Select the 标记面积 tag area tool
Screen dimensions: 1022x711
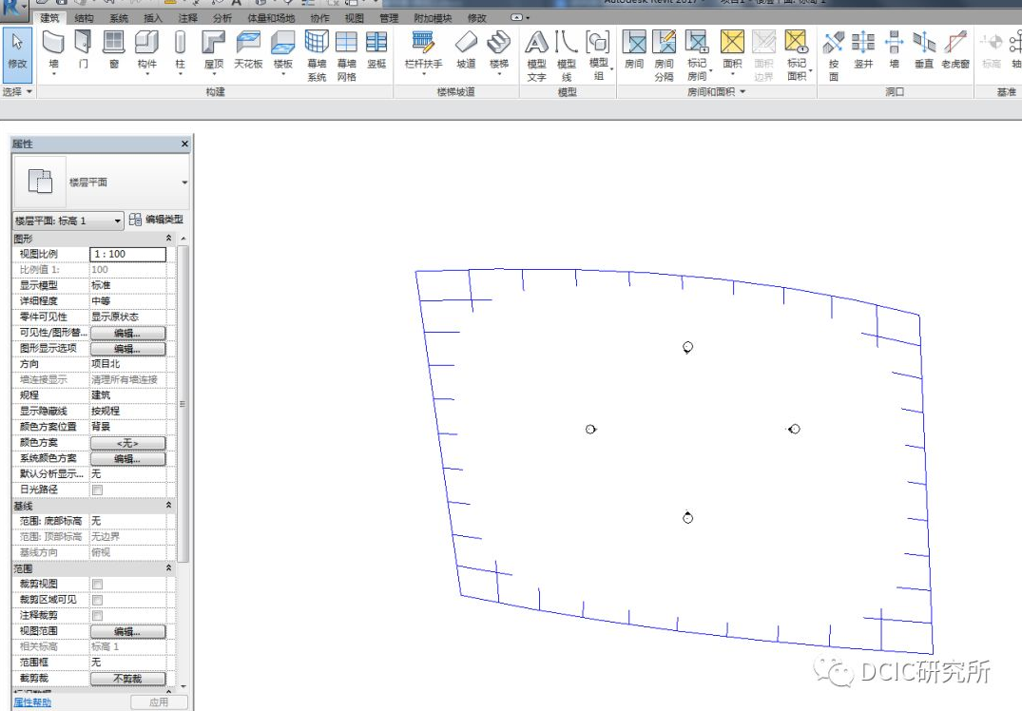797,56
